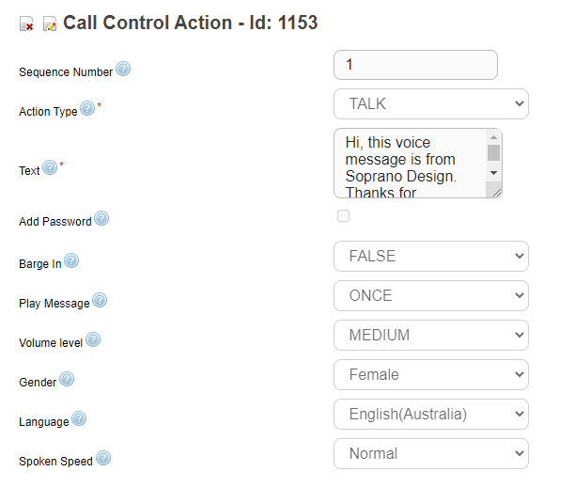This screenshot has height=487, width=575.
Task: Enable the Add Password checkbox
Action: coord(343,216)
